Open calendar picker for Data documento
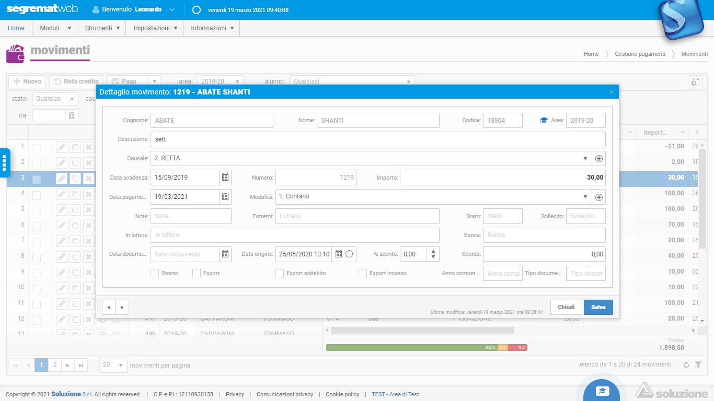This screenshot has height=401, width=714. click(225, 254)
